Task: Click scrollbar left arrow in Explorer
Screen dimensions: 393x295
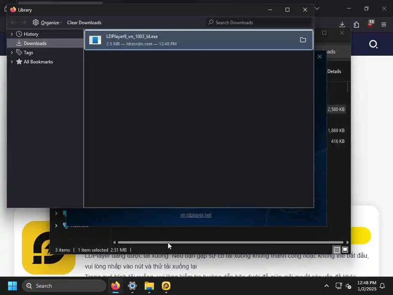Action: (x=114, y=242)
